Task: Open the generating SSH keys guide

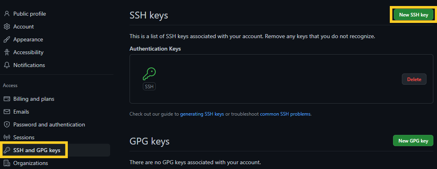Action: (202, 114)
